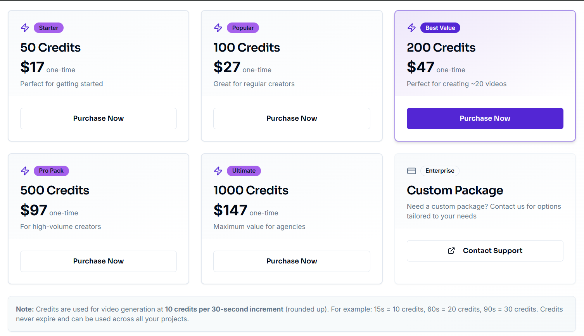Click the lightning bolt icon beside Pro Pack

[x=25, y=171]
